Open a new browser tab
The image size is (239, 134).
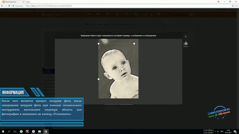point(28,2)
